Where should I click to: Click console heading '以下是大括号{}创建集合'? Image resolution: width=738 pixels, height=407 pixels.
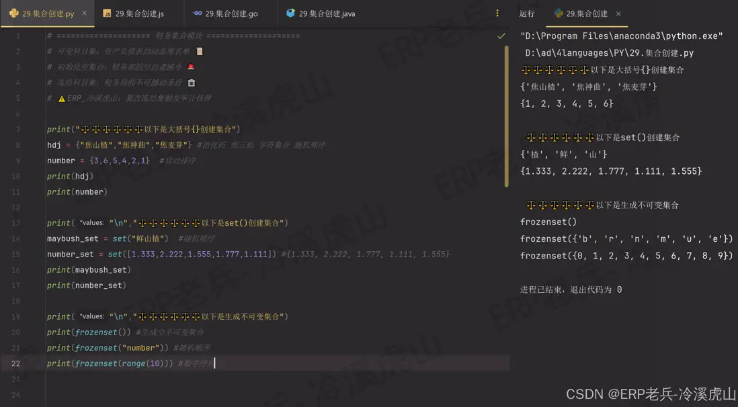pyautogui.click(x=637, y=70)
